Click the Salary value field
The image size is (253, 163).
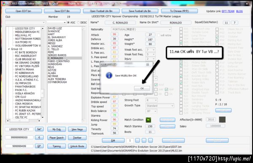pos(215,126)
